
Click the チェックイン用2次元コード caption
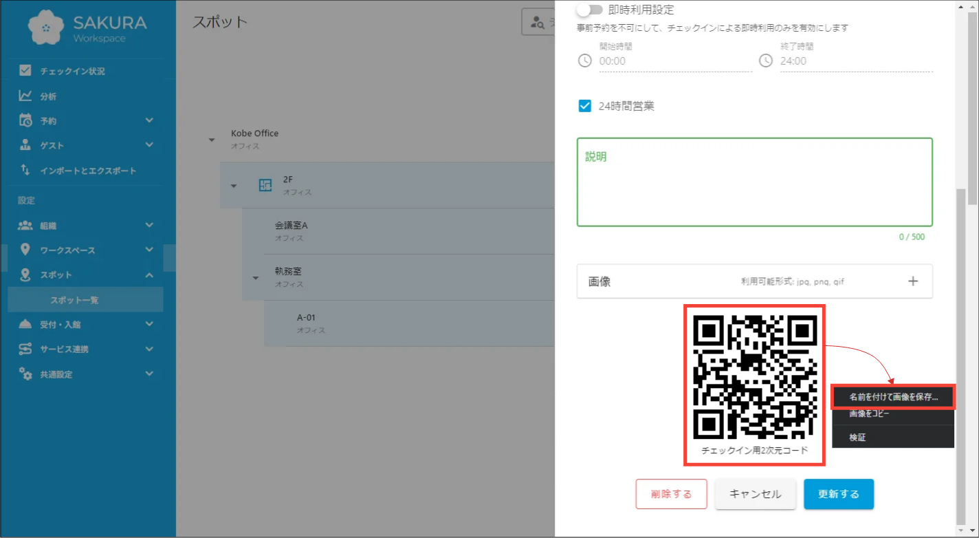[754, 451]
